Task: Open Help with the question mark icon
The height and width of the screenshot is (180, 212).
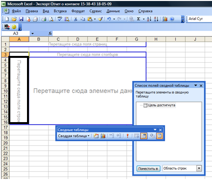Action: click(172, 19)
